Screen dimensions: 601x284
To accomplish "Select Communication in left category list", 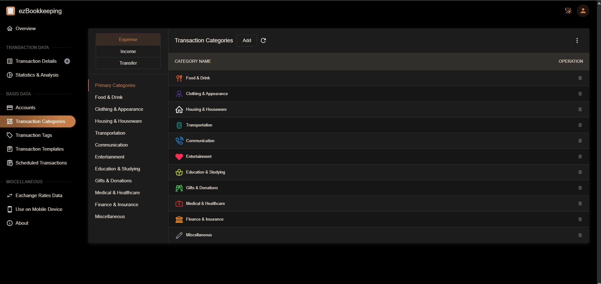I will click(x=128, y=145).
